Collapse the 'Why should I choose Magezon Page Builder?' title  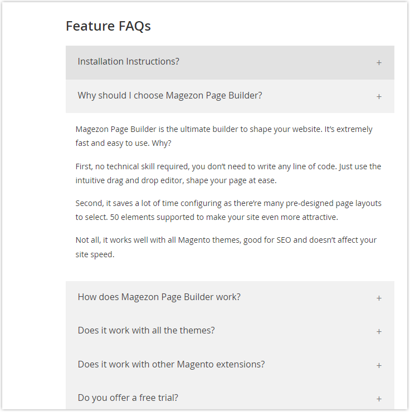[170, 95]
